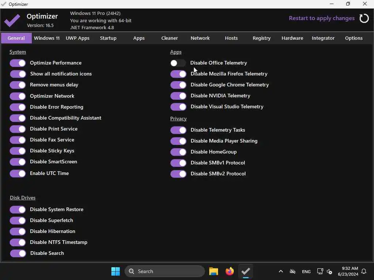374x280 pixels.
Task: Toggle Disable Fax Service
Action: click(18, 140)
